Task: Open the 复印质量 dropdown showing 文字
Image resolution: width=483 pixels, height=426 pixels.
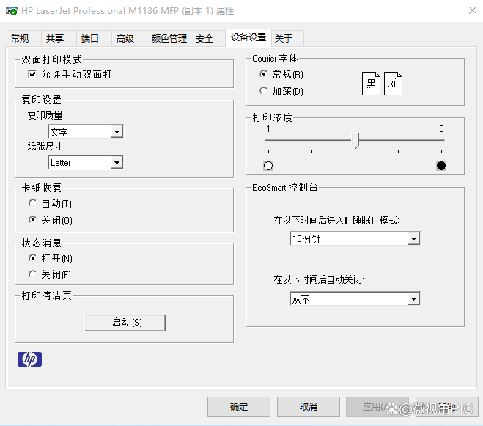Action: pos(86,132)
